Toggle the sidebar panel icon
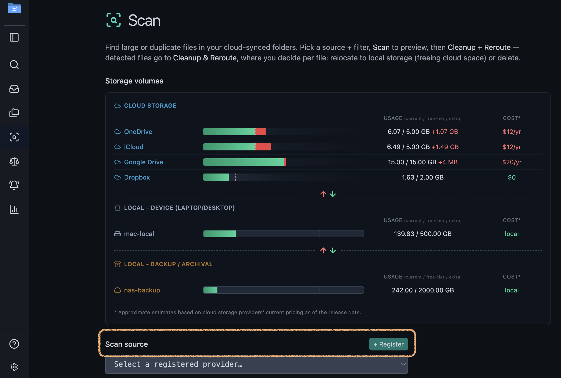 [14, 37]
